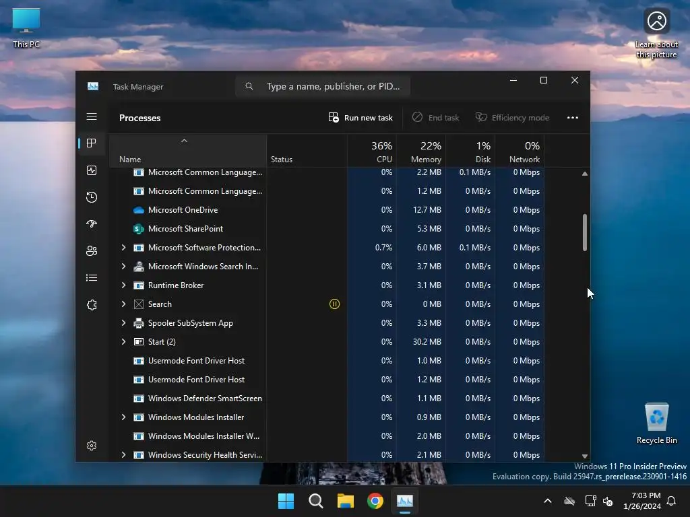Click the Windows Defender SmartScreen icon

pyautogui.click(x=139, y=399)
